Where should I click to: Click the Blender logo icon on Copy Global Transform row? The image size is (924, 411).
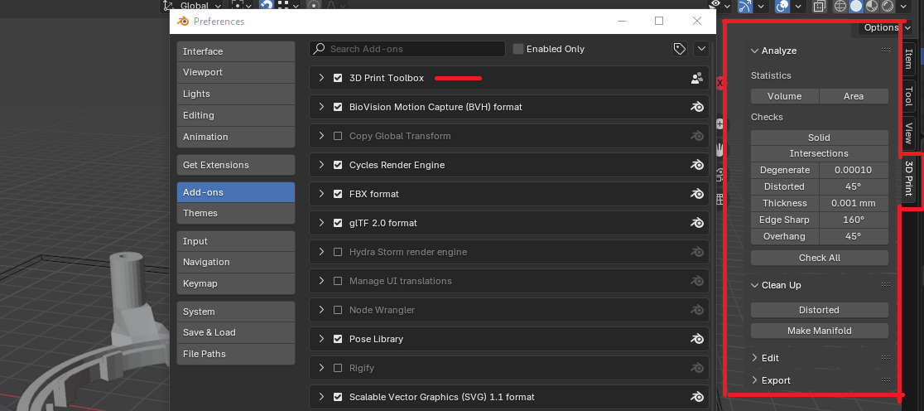697,136
